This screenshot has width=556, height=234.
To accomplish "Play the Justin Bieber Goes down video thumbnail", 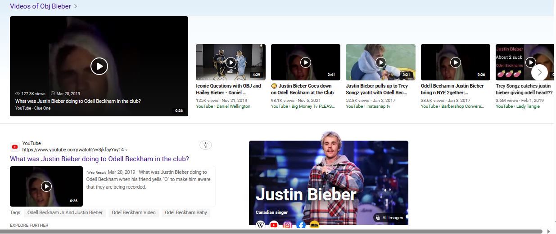I will 306,62.
